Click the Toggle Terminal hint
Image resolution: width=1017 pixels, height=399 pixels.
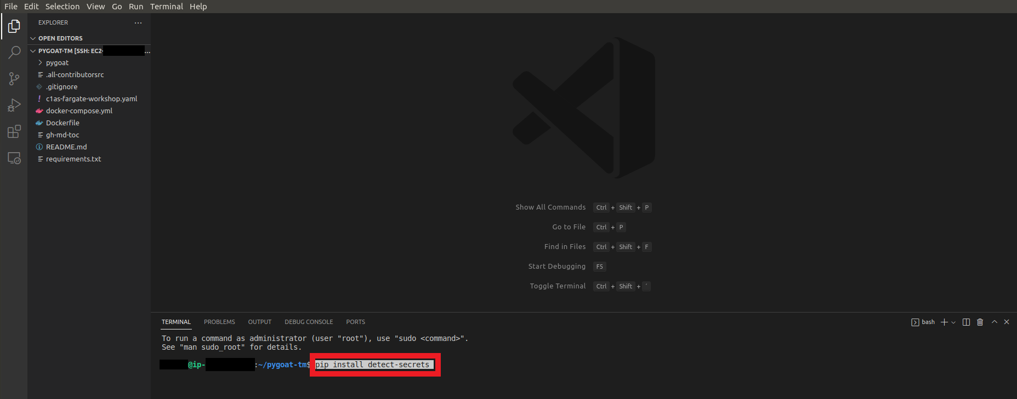[558, 286]
